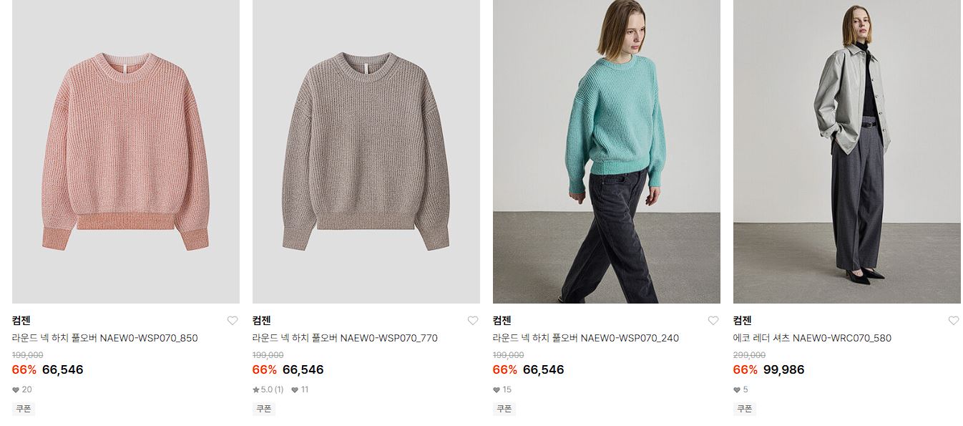Click the star rating icon showing 5.0
The image size is (963, 426).
(256, 390)
